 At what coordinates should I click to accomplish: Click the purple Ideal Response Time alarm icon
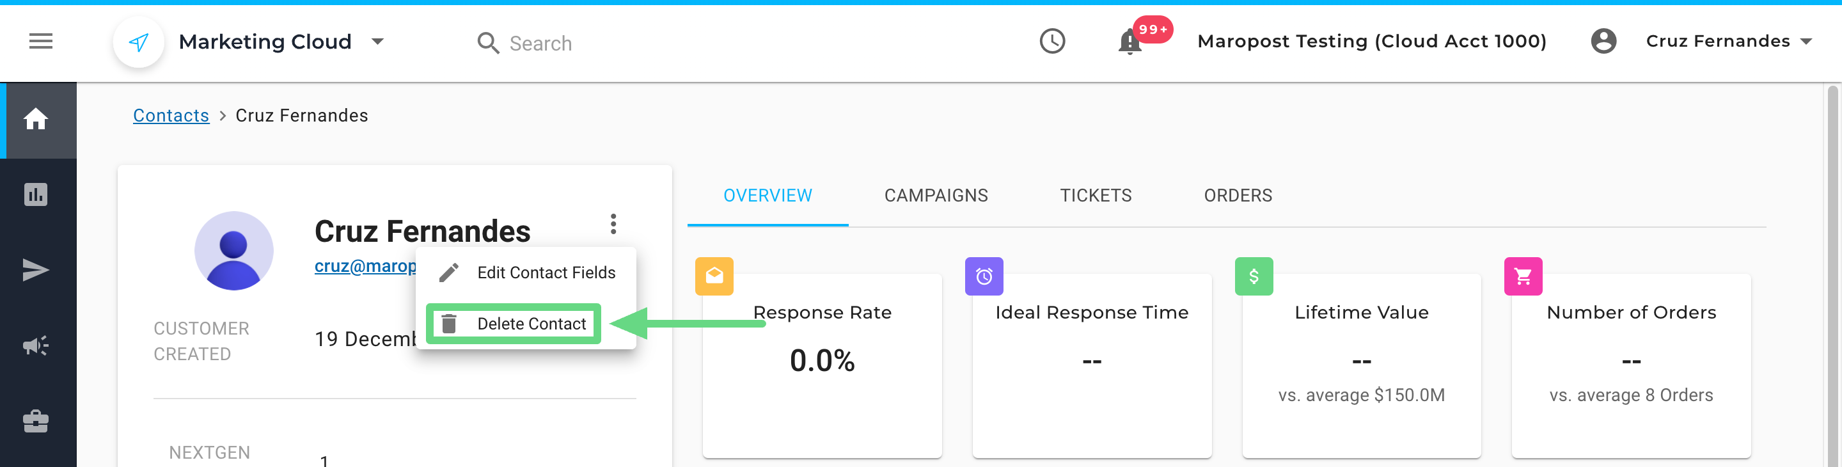[x=984, y=276]
